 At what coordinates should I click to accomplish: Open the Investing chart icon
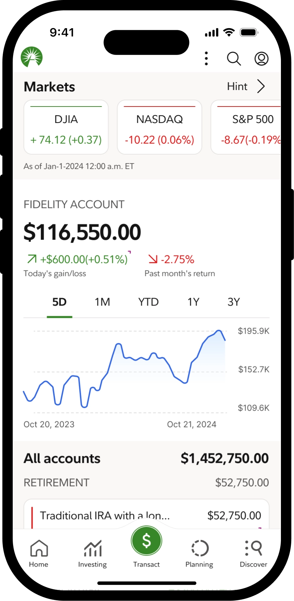[92, 553]
